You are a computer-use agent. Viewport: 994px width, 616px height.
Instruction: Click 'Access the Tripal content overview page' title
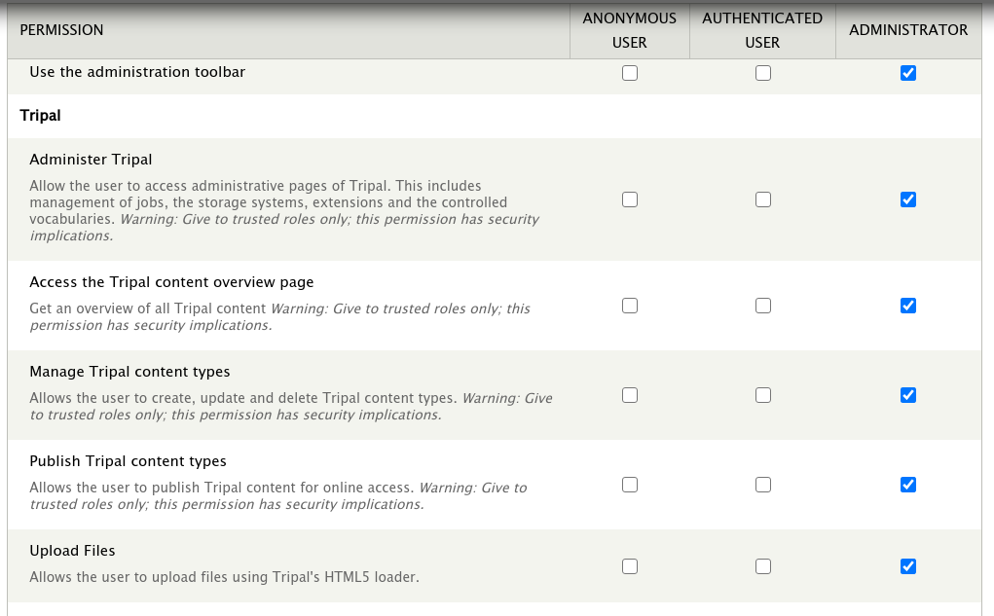click(x=171, y=282)
